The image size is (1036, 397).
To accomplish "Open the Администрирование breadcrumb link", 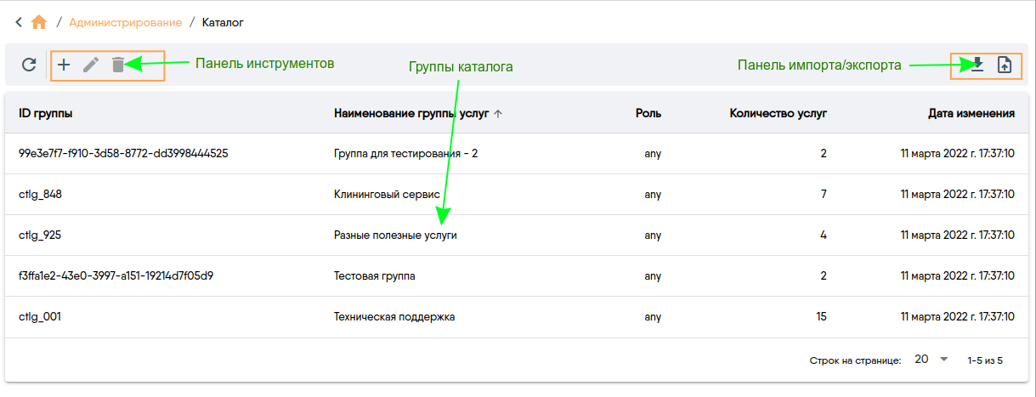I will [126, 22].
